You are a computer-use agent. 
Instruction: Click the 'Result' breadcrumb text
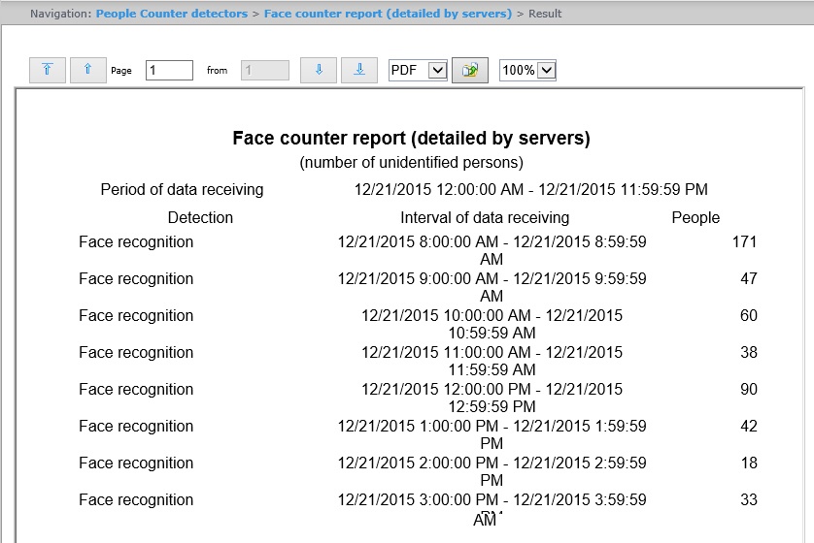[x=545, y=14]
